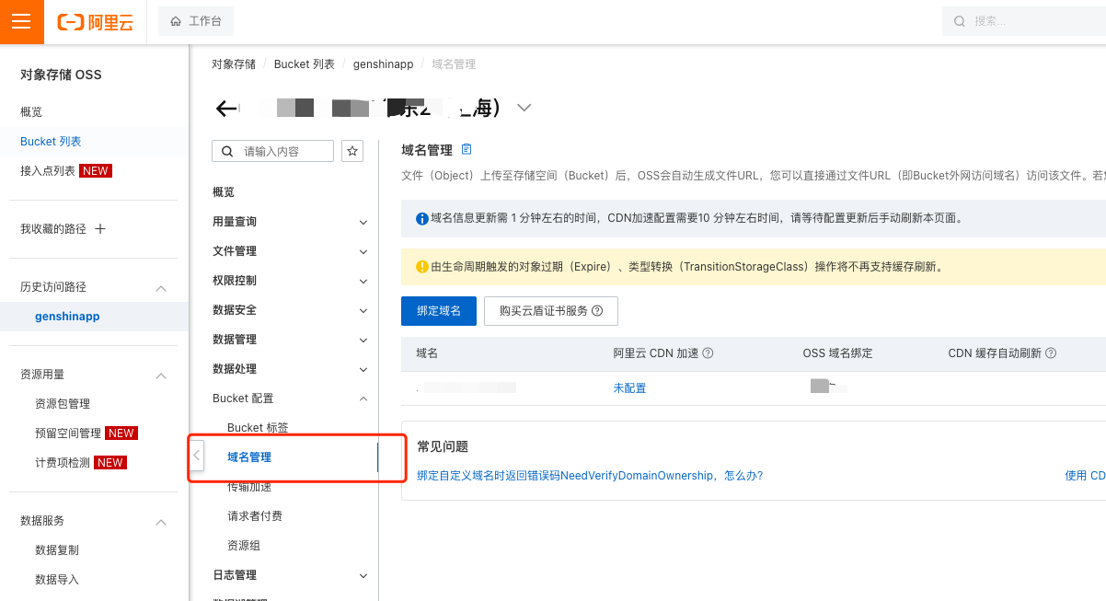Open Bucket 列表 in left sidebar
This screenshot has width=1106, height=601.
51,141
